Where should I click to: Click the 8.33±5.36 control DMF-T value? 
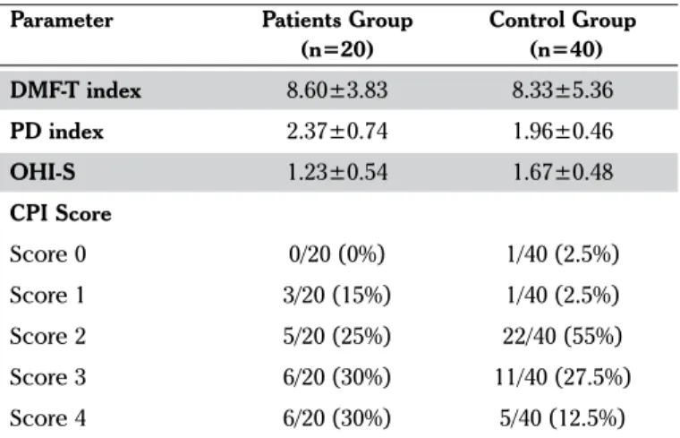coord(563,90)
